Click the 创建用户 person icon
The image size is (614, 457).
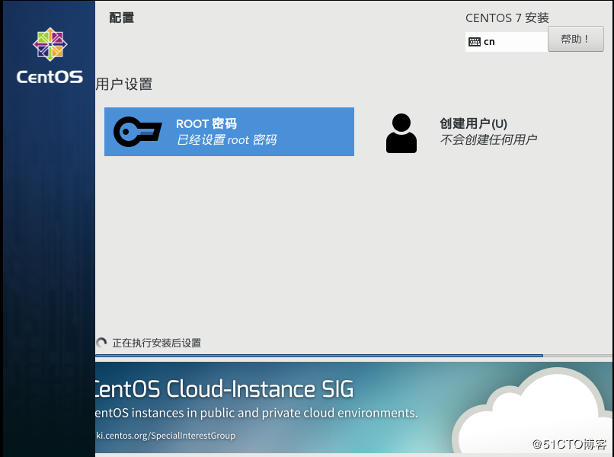click(401, 133)
